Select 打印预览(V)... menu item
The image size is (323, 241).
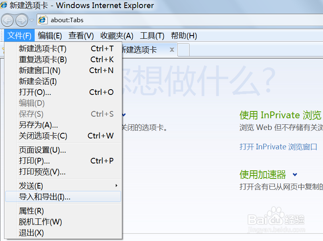pos(63,172)
